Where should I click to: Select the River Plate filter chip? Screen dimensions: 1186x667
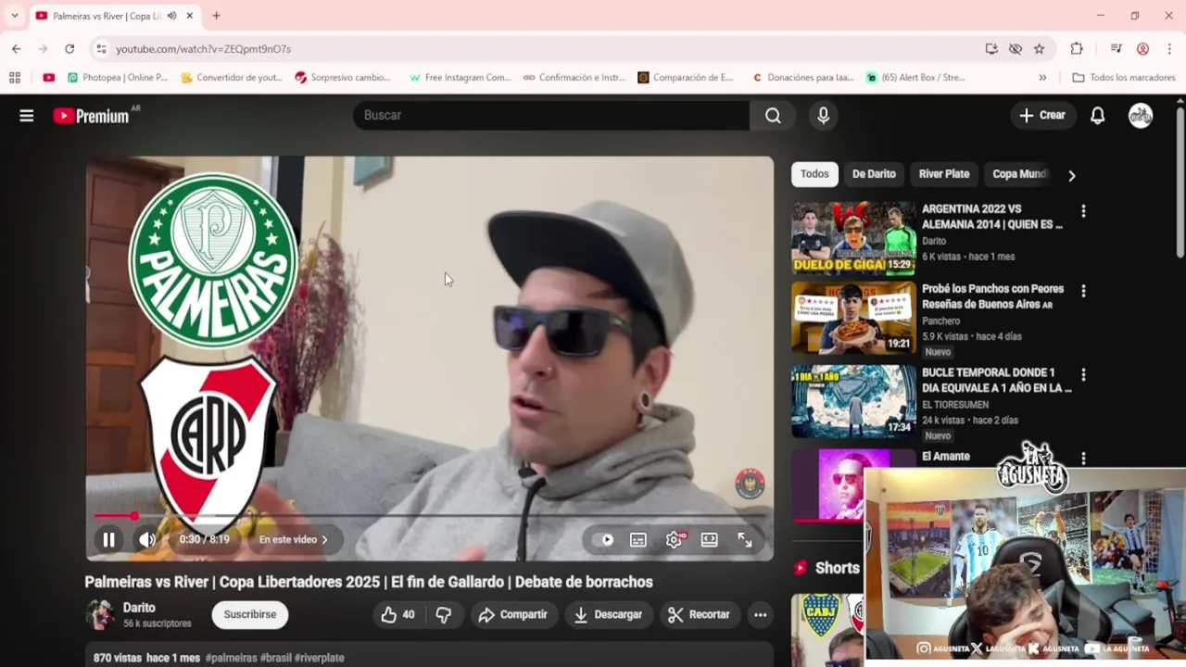click(944, 174)
